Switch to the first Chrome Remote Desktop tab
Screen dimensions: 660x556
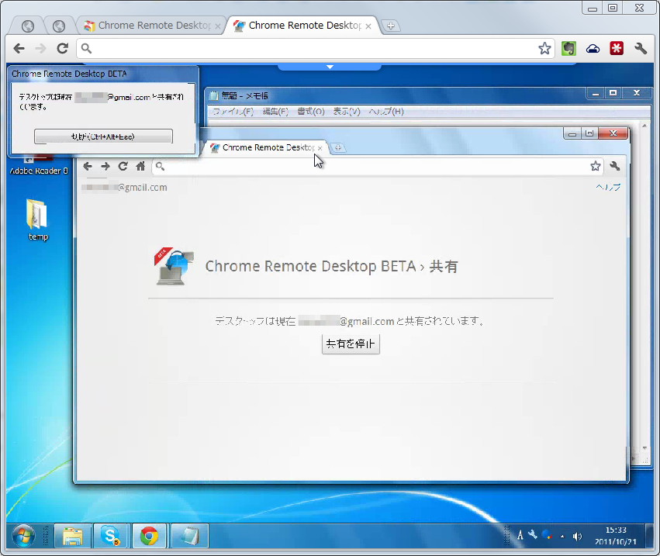click(151, 25)
